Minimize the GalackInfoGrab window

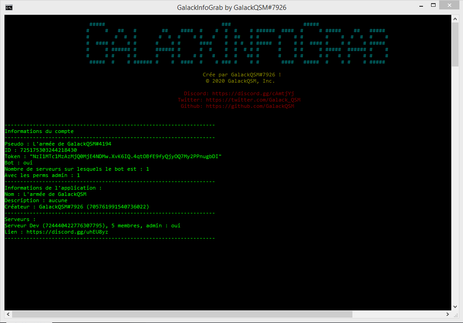(x=421, y=5)
